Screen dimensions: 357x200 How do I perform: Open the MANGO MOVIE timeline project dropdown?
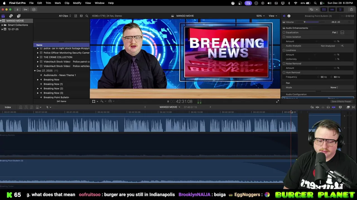[x=170, y=107]
